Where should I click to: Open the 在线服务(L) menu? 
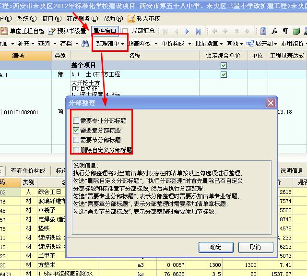click(x=83, y=19)
